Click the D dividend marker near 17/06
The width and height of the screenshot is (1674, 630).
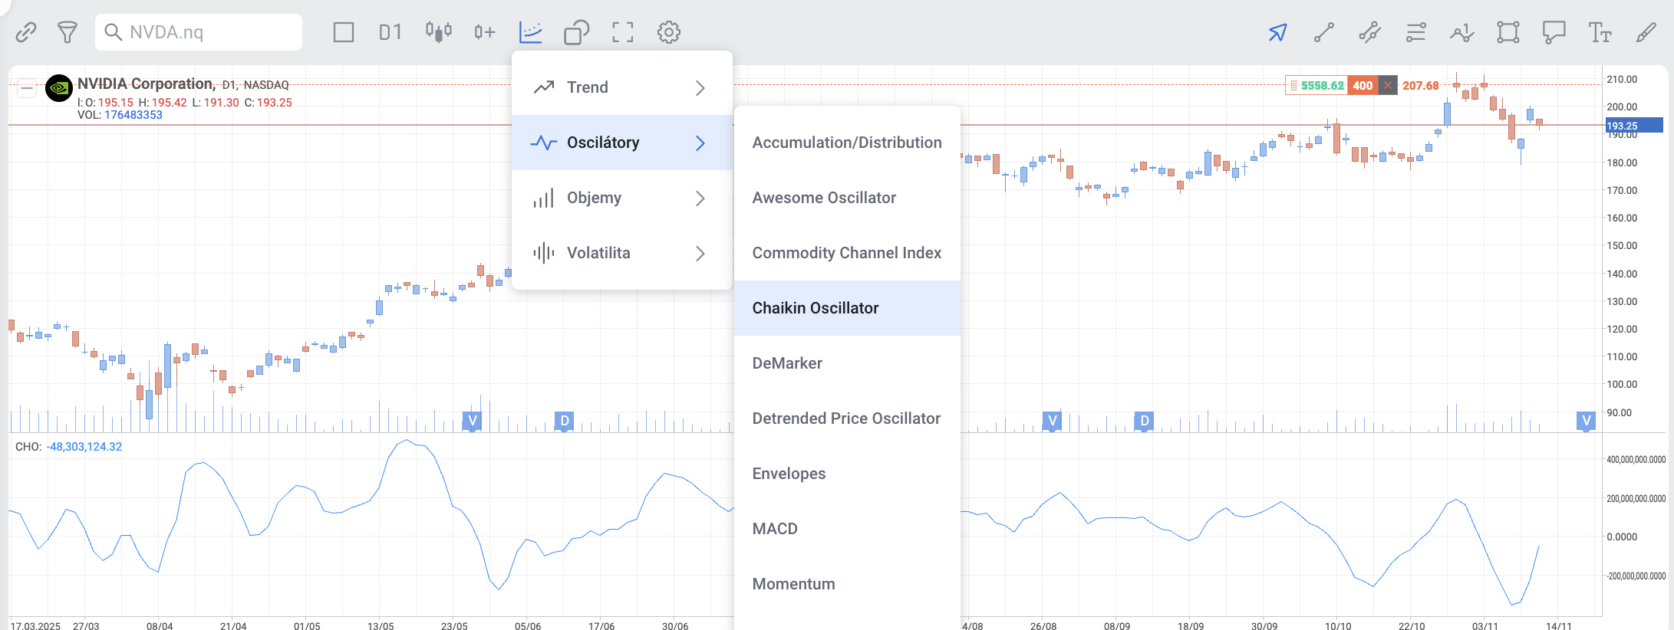point(564,421)
